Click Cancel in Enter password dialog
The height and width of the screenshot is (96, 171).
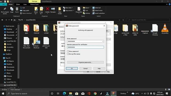(85, 68)
